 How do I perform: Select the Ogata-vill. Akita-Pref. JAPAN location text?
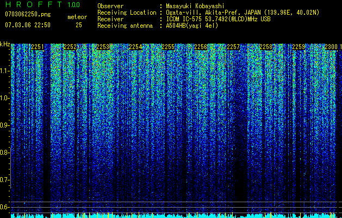(x=242, y=13)
